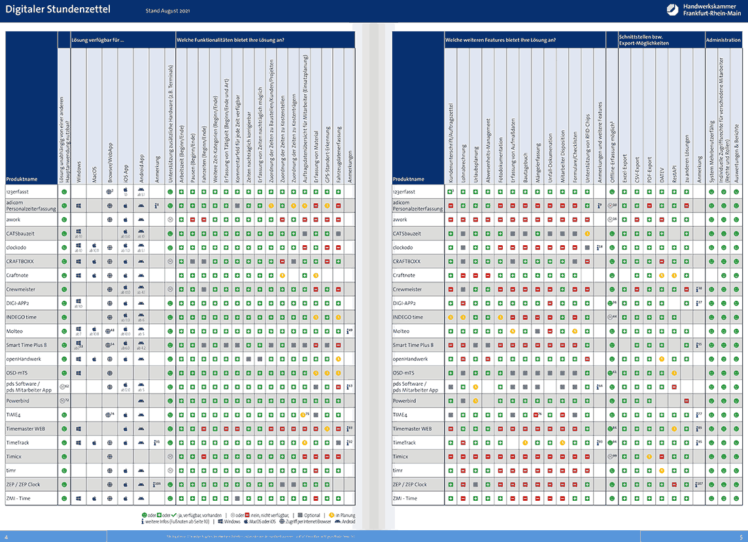Image resolution: width=748 pixels, height=542 pixels.
Task: Click 'openHandwerk' product name on page 5
Action: (410, 359)
